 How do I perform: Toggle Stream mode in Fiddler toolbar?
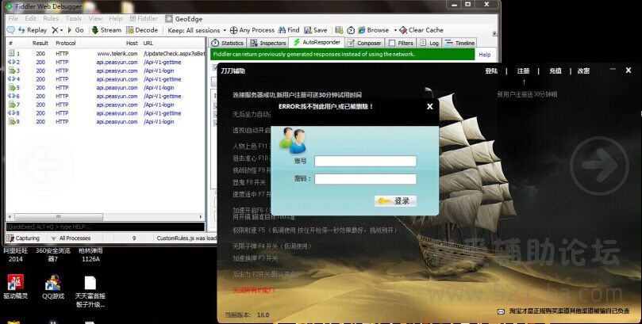[x=106, y=30]
